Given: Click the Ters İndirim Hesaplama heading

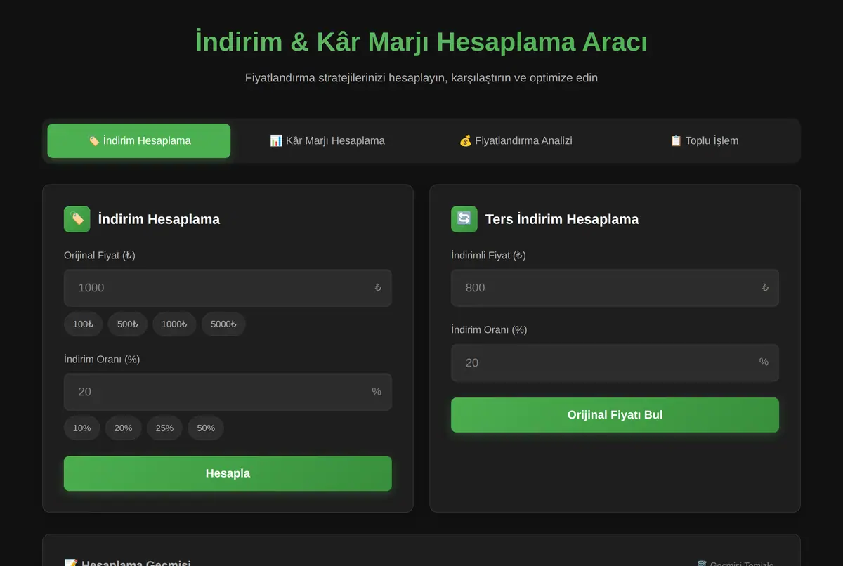Looking at the screenshot, I should [562, 219].
